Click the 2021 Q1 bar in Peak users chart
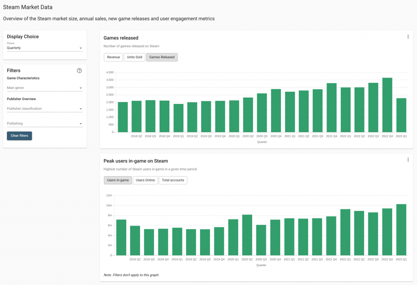The image size is (417, 285). tap(290, 237)
